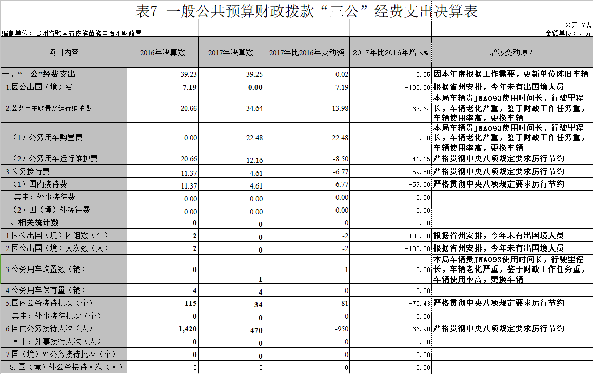This screenshot has width=593, height=374.
Task: Click the 5.国内公务接待批次（个） row label
Action: point(49,303)
